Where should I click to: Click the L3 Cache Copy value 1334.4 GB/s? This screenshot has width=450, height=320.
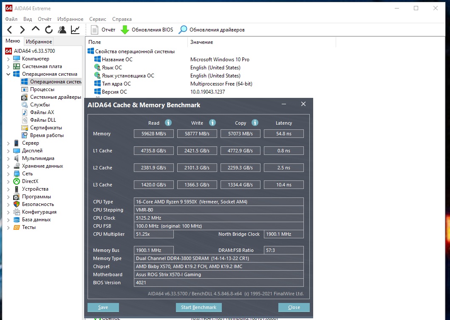tap(240, 185)
